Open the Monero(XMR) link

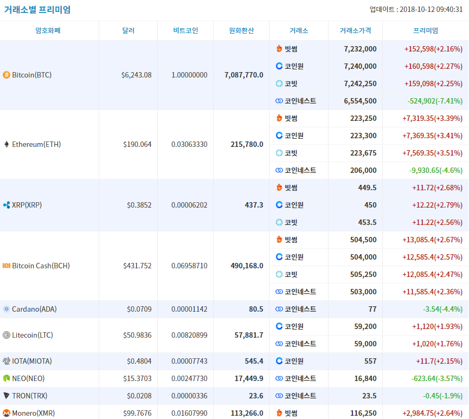click(34, 413)
